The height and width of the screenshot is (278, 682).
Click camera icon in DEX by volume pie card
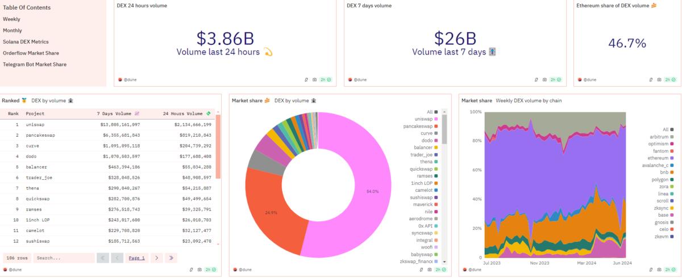[429, 269]
